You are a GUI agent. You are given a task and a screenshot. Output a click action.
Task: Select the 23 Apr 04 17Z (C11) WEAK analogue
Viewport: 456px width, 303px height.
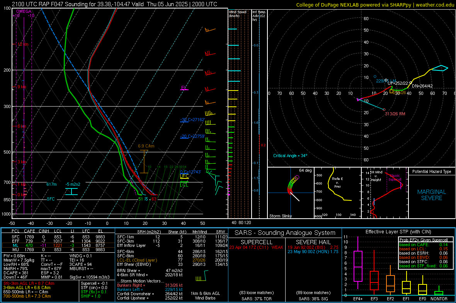point(256,247)
